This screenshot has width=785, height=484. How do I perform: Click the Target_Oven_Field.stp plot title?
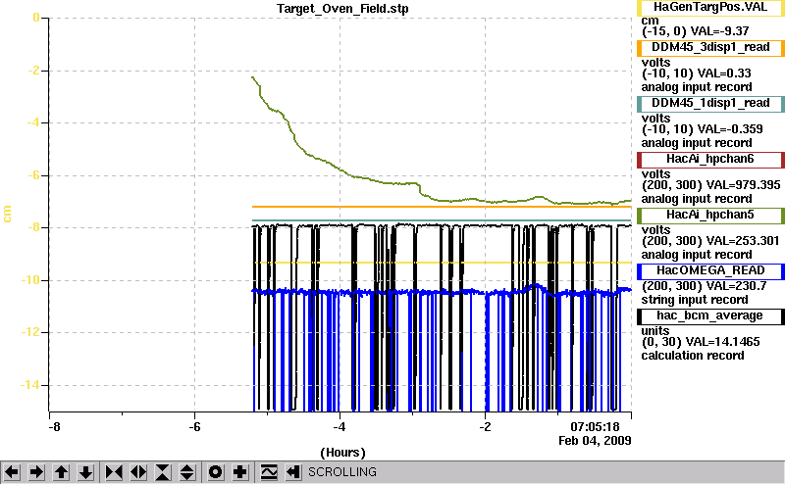342,9
